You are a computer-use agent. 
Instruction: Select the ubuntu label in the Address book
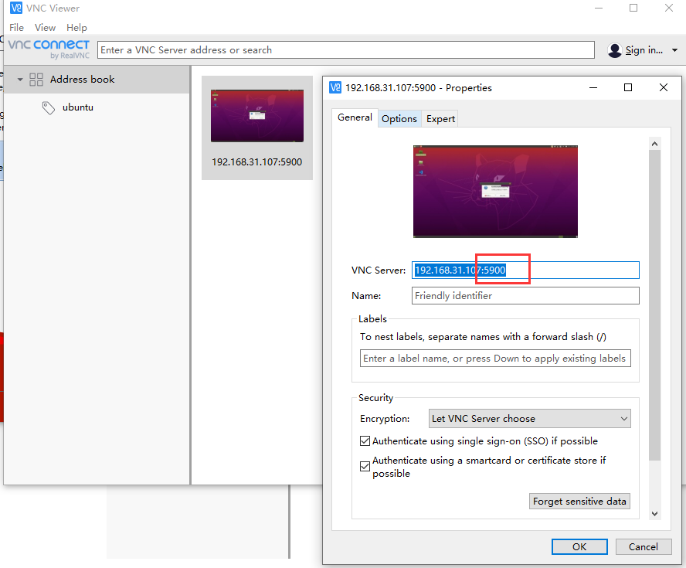click(78, 107)
